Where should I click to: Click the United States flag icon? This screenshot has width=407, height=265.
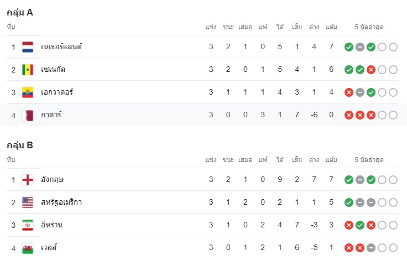point(28,202)
